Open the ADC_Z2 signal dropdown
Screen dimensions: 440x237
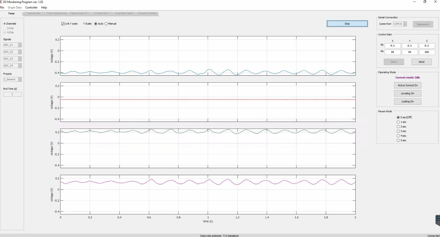point(12,52)
